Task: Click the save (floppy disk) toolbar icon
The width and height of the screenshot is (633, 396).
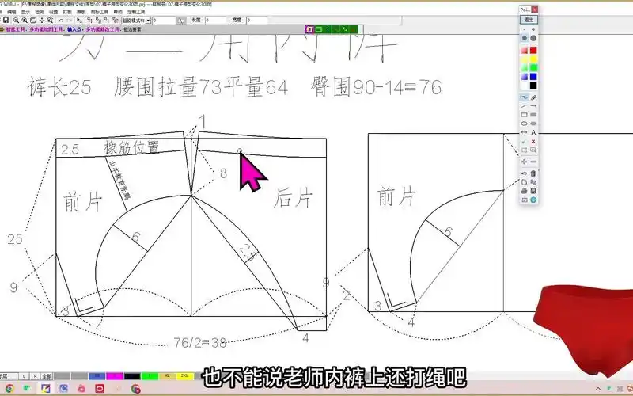Action: tap(6, 20)
